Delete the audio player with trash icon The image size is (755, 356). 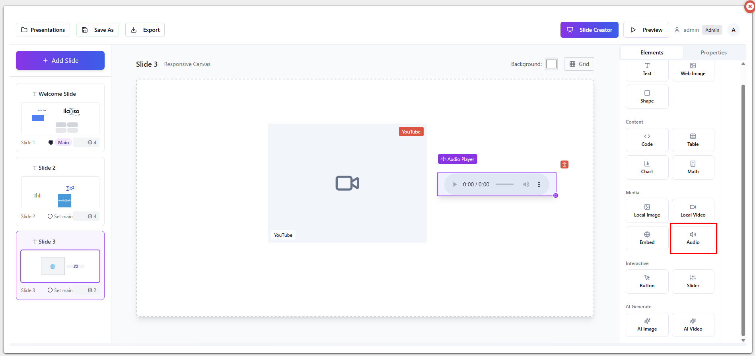coord(564,164)
